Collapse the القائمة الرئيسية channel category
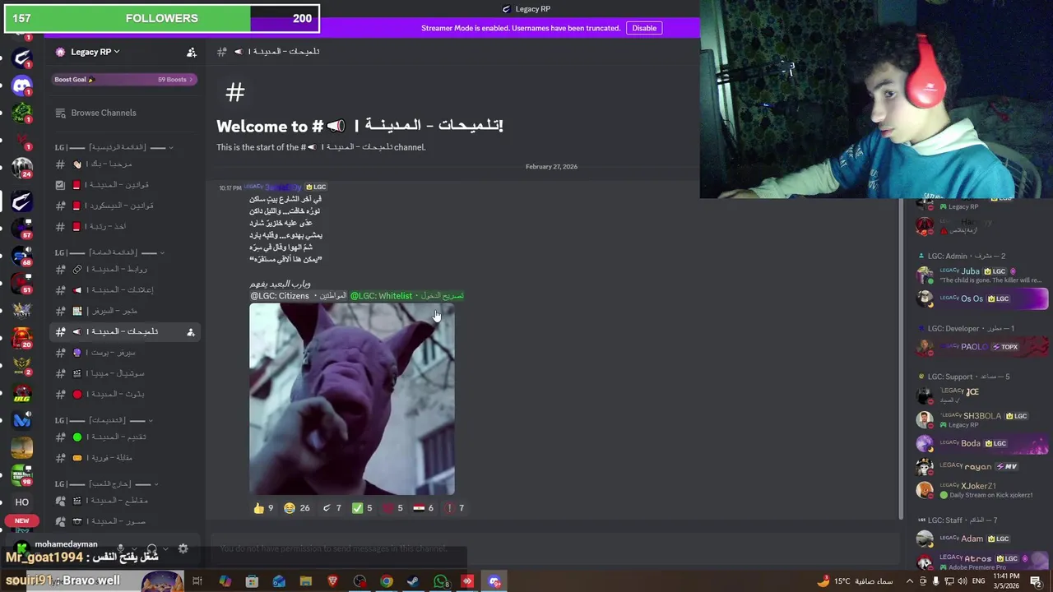The width and height of the screenshot is (1053, 592). [114, 147]
